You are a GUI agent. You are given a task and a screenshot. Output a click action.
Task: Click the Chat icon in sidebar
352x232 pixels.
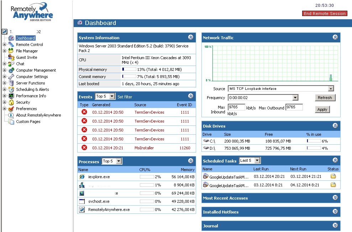[11, 64]
